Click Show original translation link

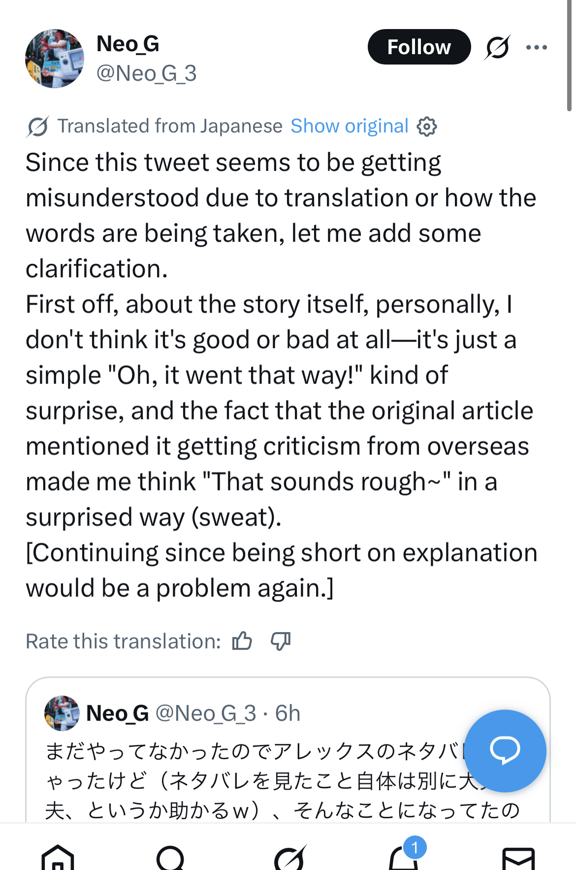[x=350, y=126]
